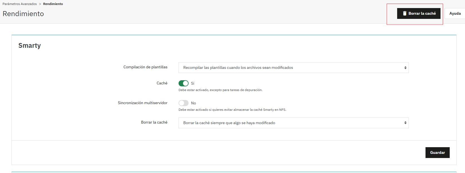
Task: Open the Ayuda help button
Action: (455, 13)
